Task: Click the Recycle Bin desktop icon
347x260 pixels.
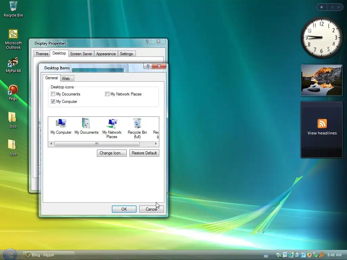Action: [x=13, y=9]
